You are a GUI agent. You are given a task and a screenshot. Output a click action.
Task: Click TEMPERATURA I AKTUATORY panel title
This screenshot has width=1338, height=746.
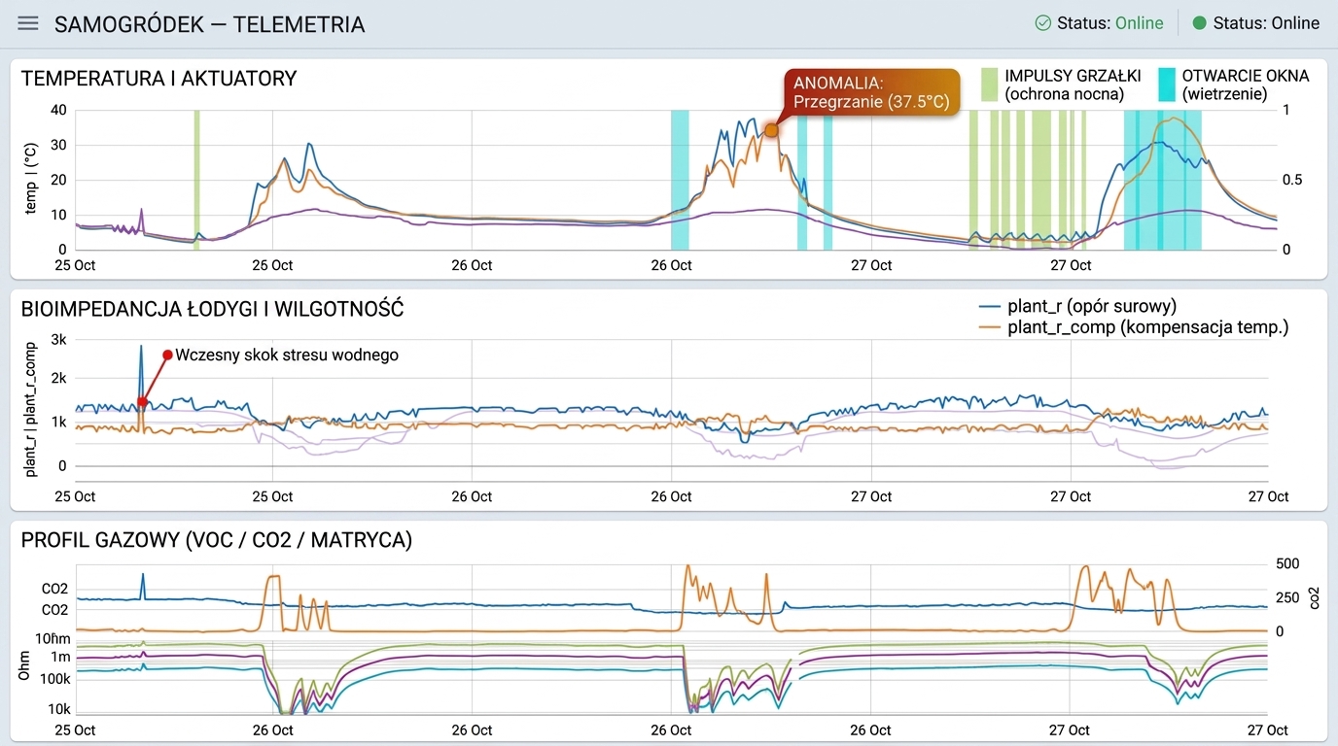(x=158, y=79)
